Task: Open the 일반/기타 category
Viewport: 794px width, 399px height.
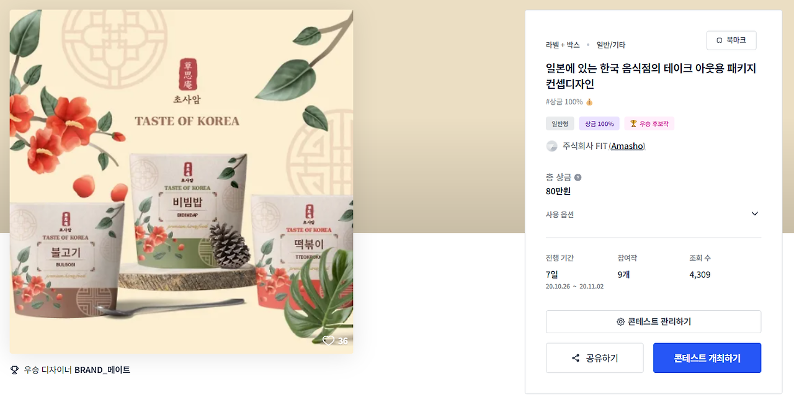Action: pyautogui.click(x=611, y=45)
